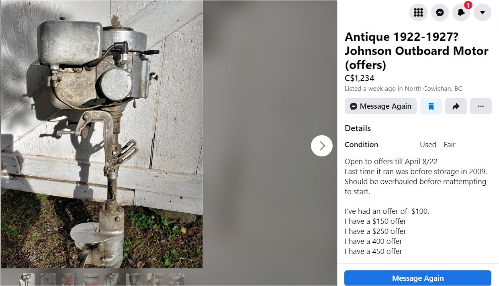The image size is (499, 286).
Task: Expand the account dropdown arrow
Action: 483,12
